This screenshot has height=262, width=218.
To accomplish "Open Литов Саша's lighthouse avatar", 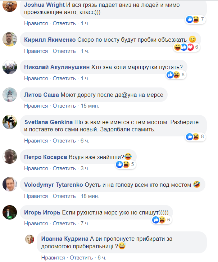I will pyautogui.click(x=10, y=95).
